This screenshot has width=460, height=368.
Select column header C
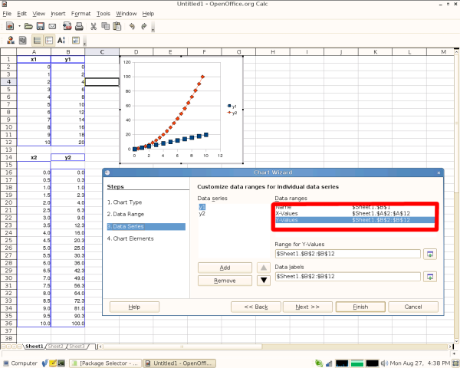pyautogui.click(x=102, y=52)
